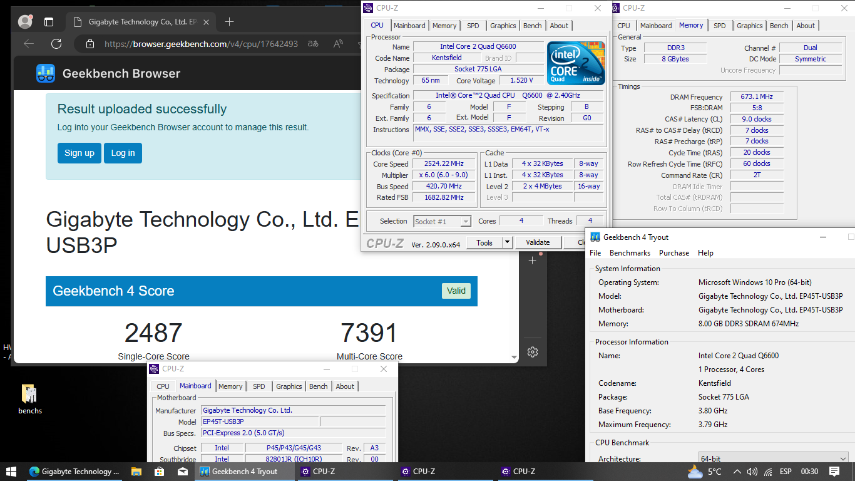This screenshot has width=855, height=481.
Task: Open the notification center icon
Action: 834,472
